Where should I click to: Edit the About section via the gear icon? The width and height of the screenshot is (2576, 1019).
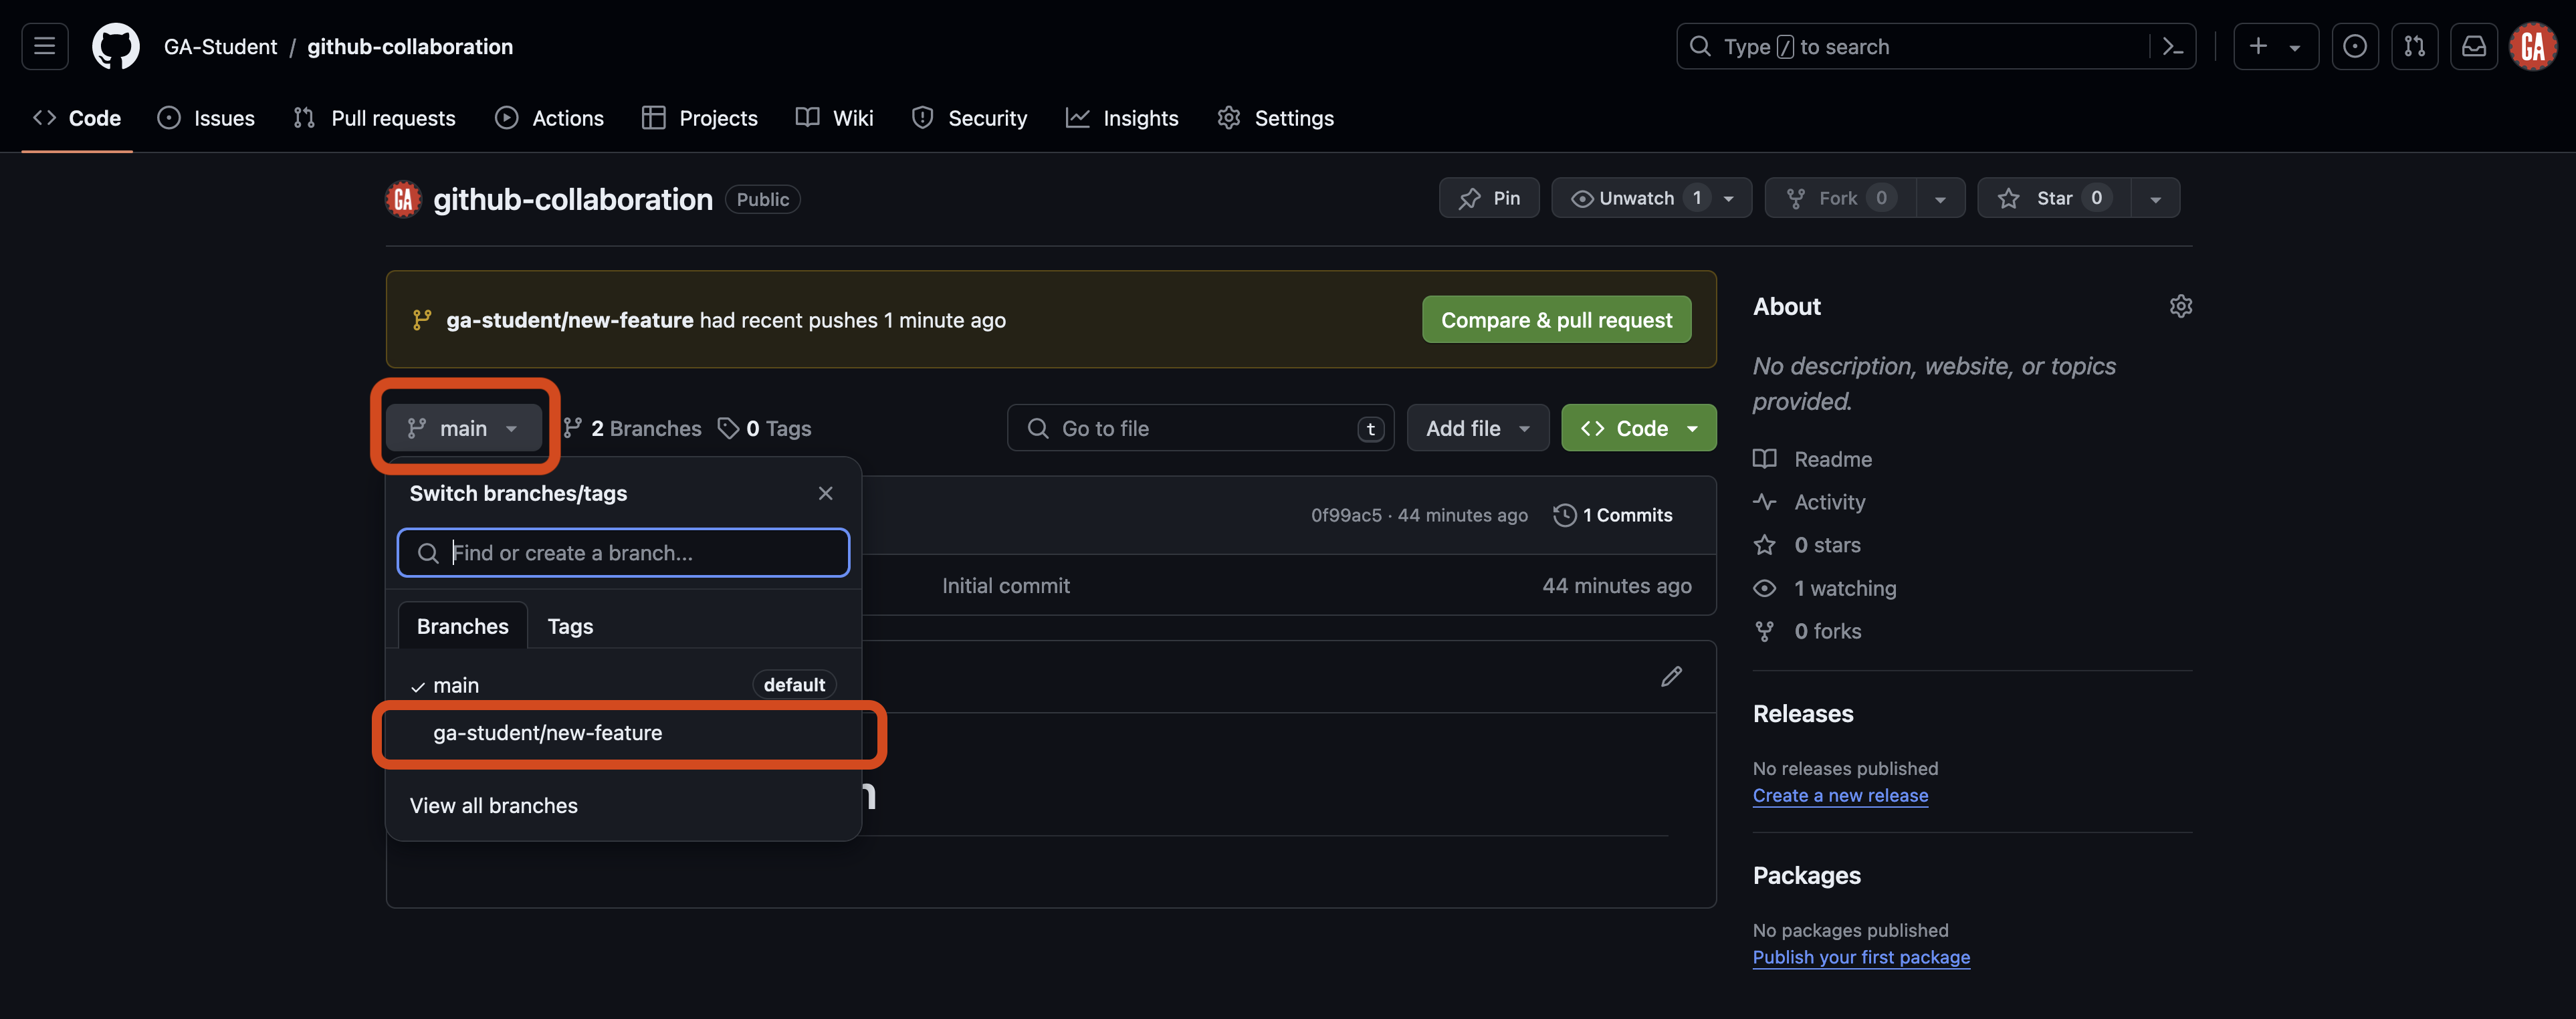pos(2181,306)
